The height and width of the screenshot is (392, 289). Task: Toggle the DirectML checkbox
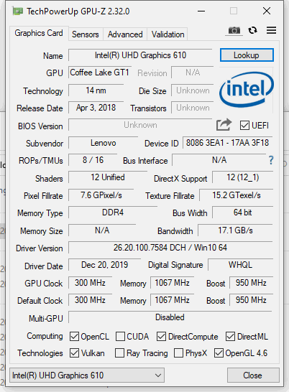(x=230, y=337)
